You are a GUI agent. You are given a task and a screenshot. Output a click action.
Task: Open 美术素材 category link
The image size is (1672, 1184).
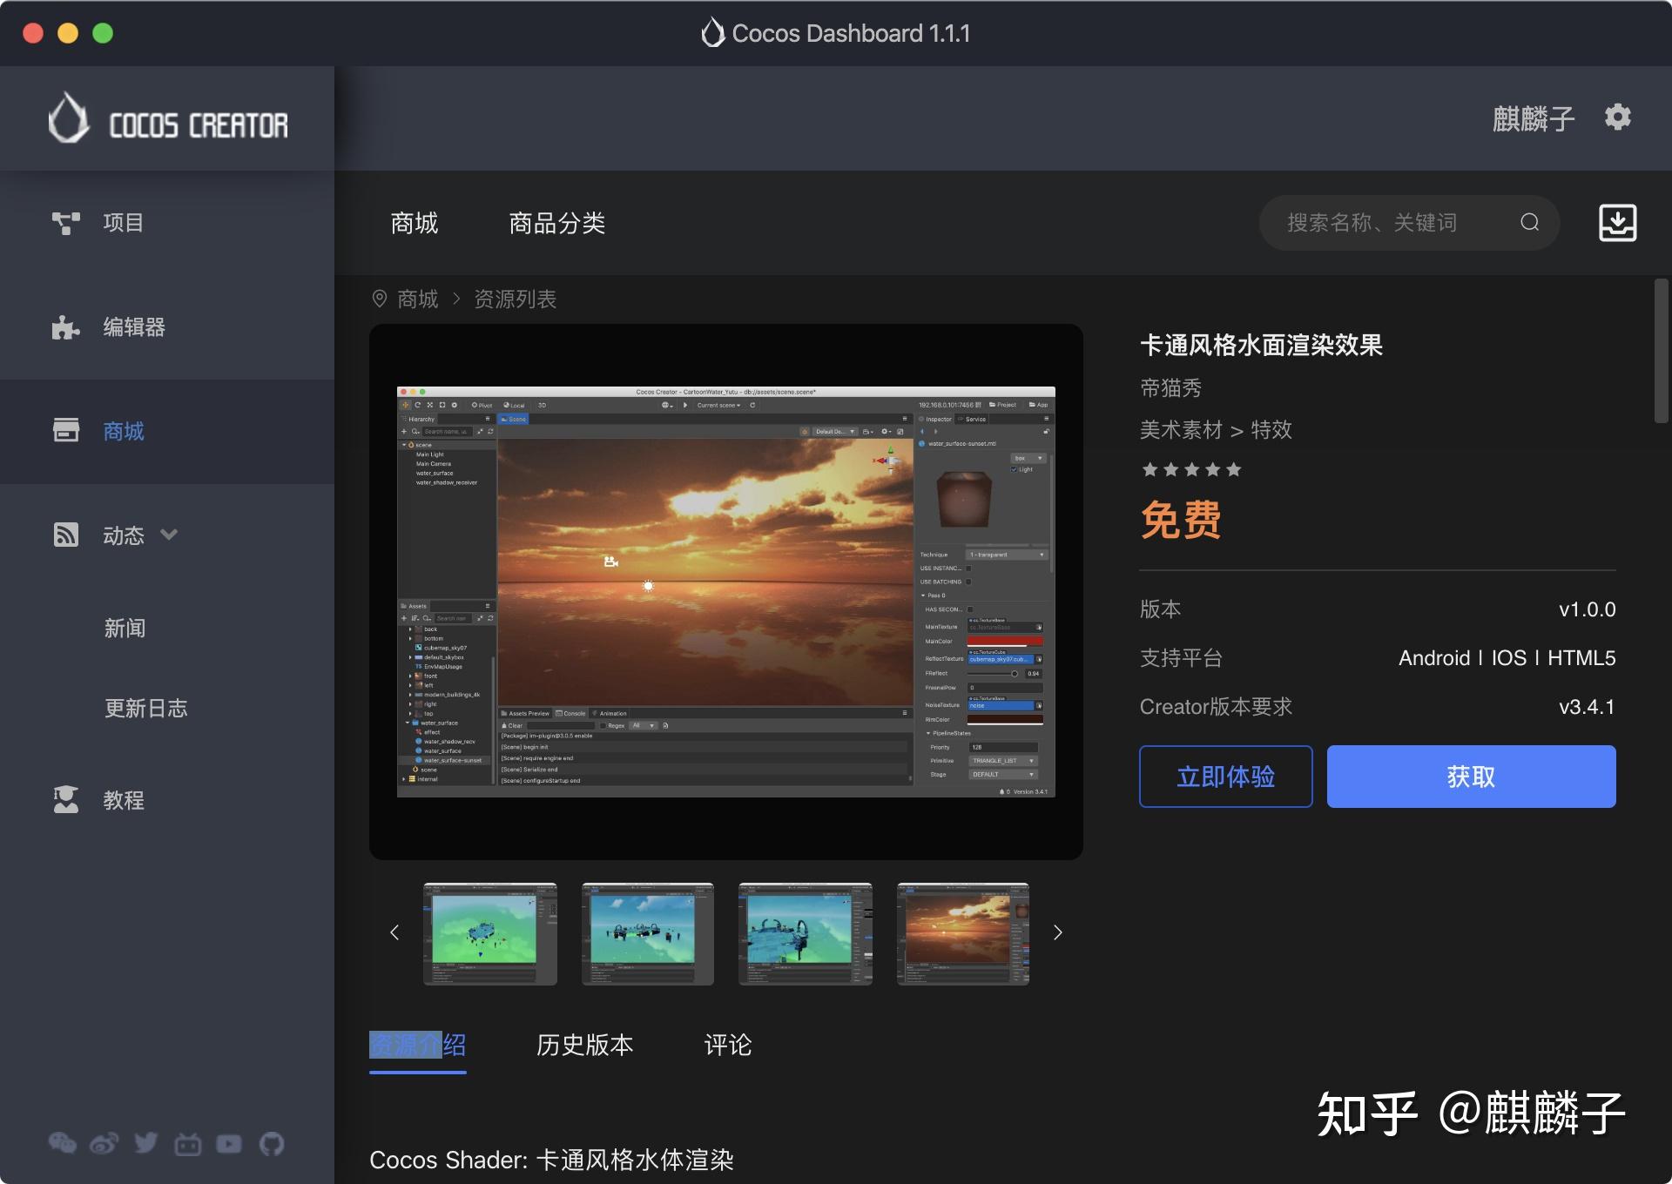click(x=1182, y=429)
